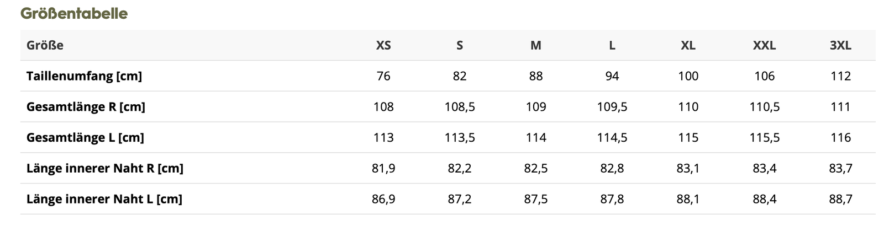
Task: Click the Länge innerer Naht R [cm] label
Action: click(x=105, y=168)
